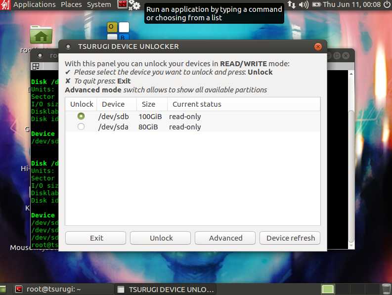Click the gears icon in top panel
The height and width of the screenshot is (295, 392).
(x=134, y=5)
